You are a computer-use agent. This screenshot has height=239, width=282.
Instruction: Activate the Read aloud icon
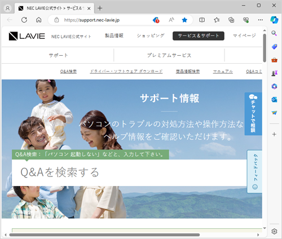[171, 20]
